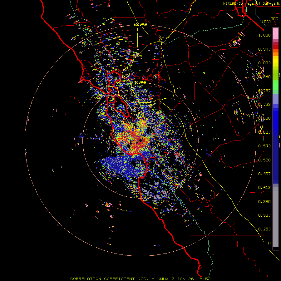Click the 0.467 scale value
The width and height of the screenshot is (281, 281).
(x=264, y=174)
